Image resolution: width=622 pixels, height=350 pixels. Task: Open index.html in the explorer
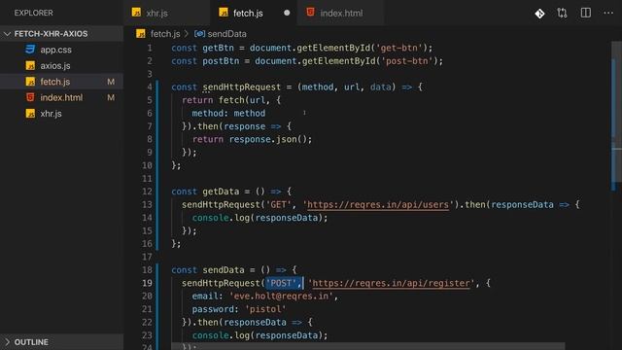click(x=61, y=97)
